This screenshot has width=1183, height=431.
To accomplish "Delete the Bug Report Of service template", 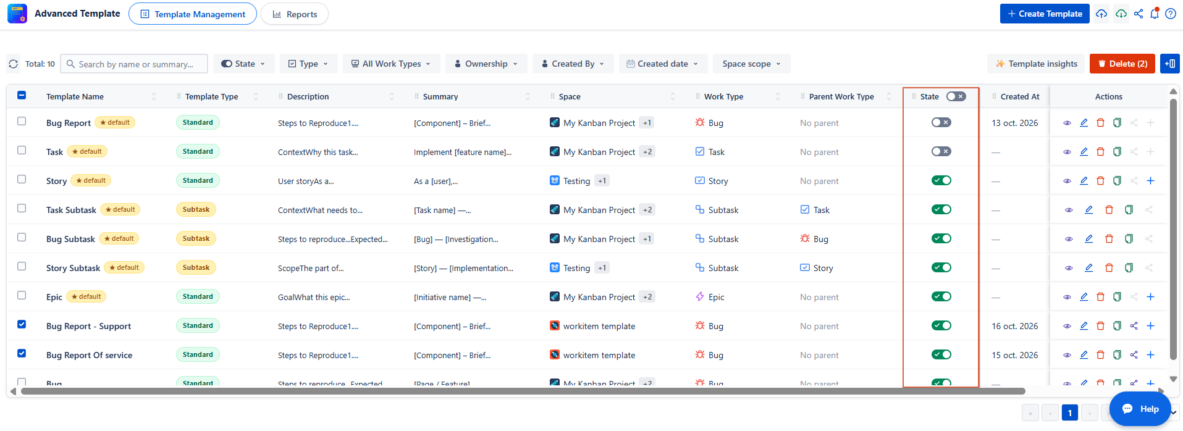I will 1100,355.
